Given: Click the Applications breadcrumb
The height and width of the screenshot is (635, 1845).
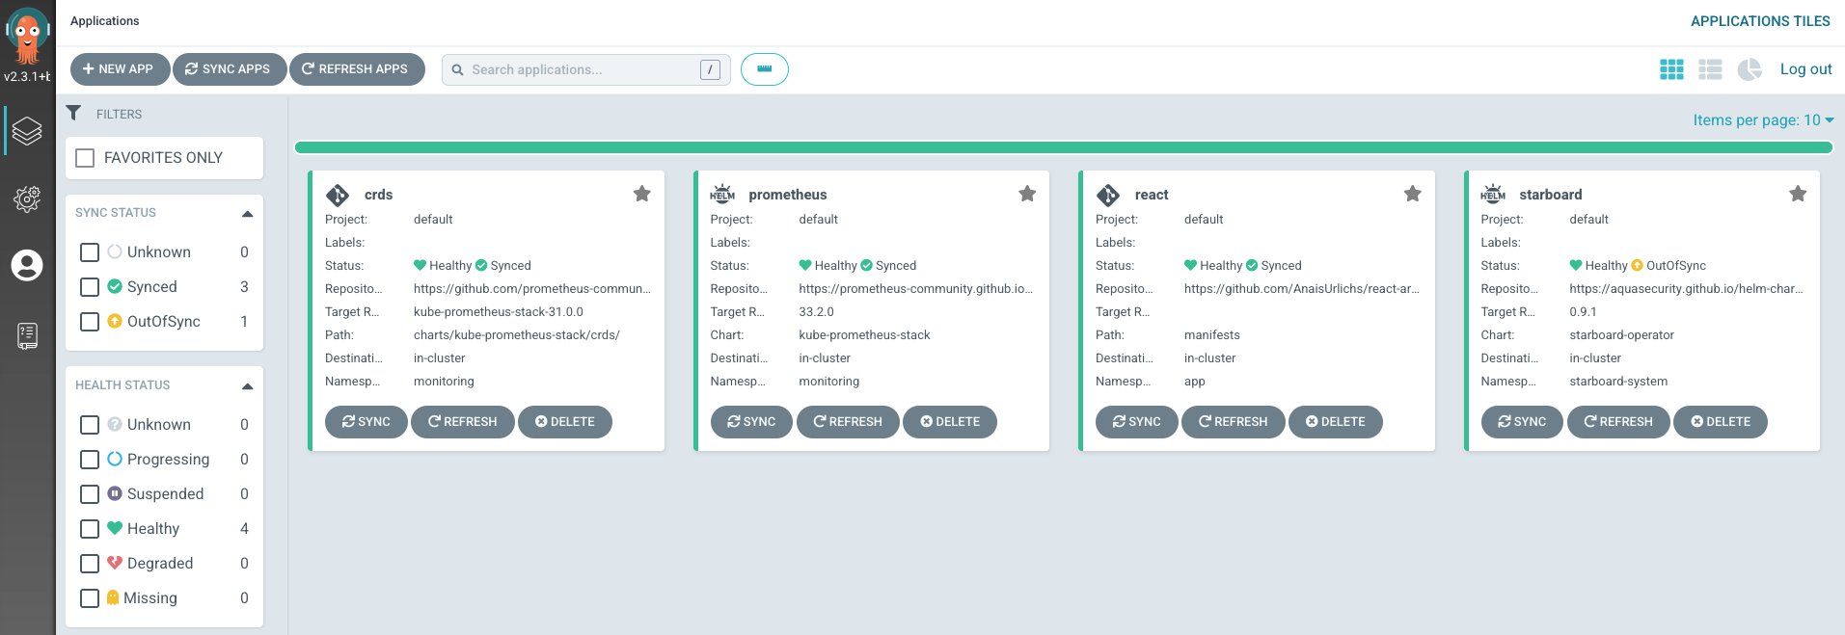Looking at the screenshot, I should coord(104,21).
